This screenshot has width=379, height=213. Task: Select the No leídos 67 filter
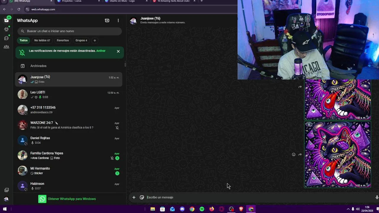(42, 40)
